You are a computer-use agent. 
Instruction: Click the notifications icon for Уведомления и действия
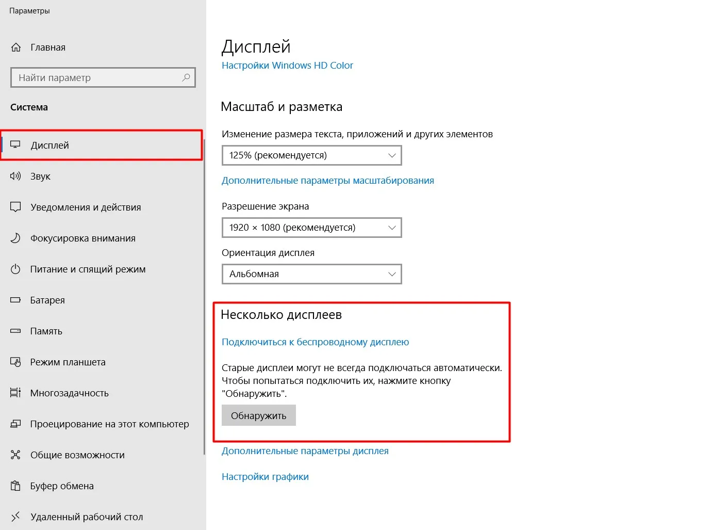pyautogui.click(x=15, y=207)
